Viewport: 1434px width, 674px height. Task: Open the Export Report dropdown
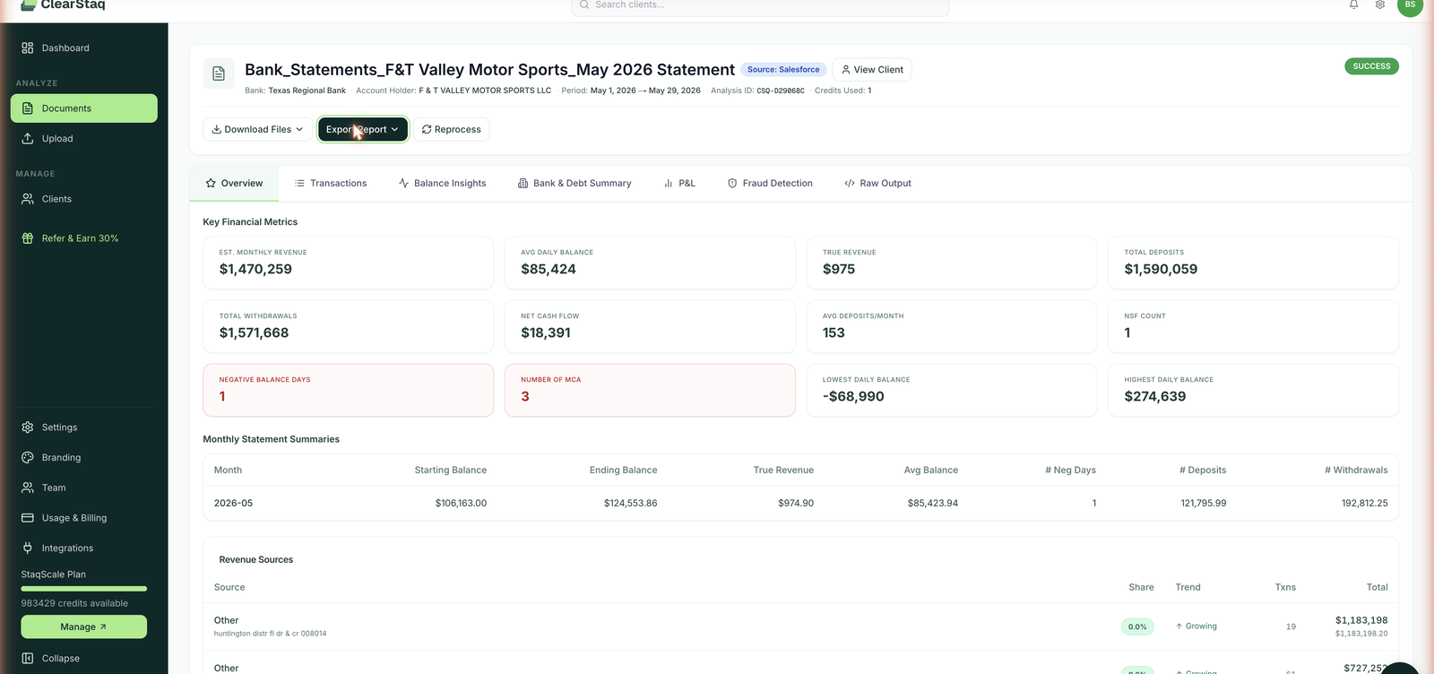(363, 130)
